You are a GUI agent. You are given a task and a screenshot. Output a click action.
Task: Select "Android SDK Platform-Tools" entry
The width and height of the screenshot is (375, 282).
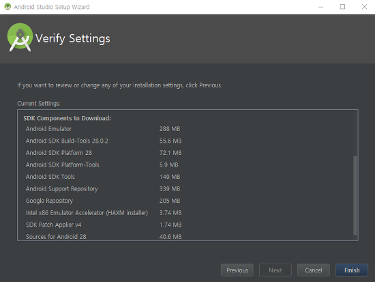click(63, 165)
